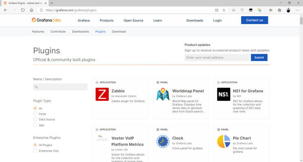This screenshot has width=303, height=162.
Task: Click the translate/reader icon in address bar
Action: point(216,10)
